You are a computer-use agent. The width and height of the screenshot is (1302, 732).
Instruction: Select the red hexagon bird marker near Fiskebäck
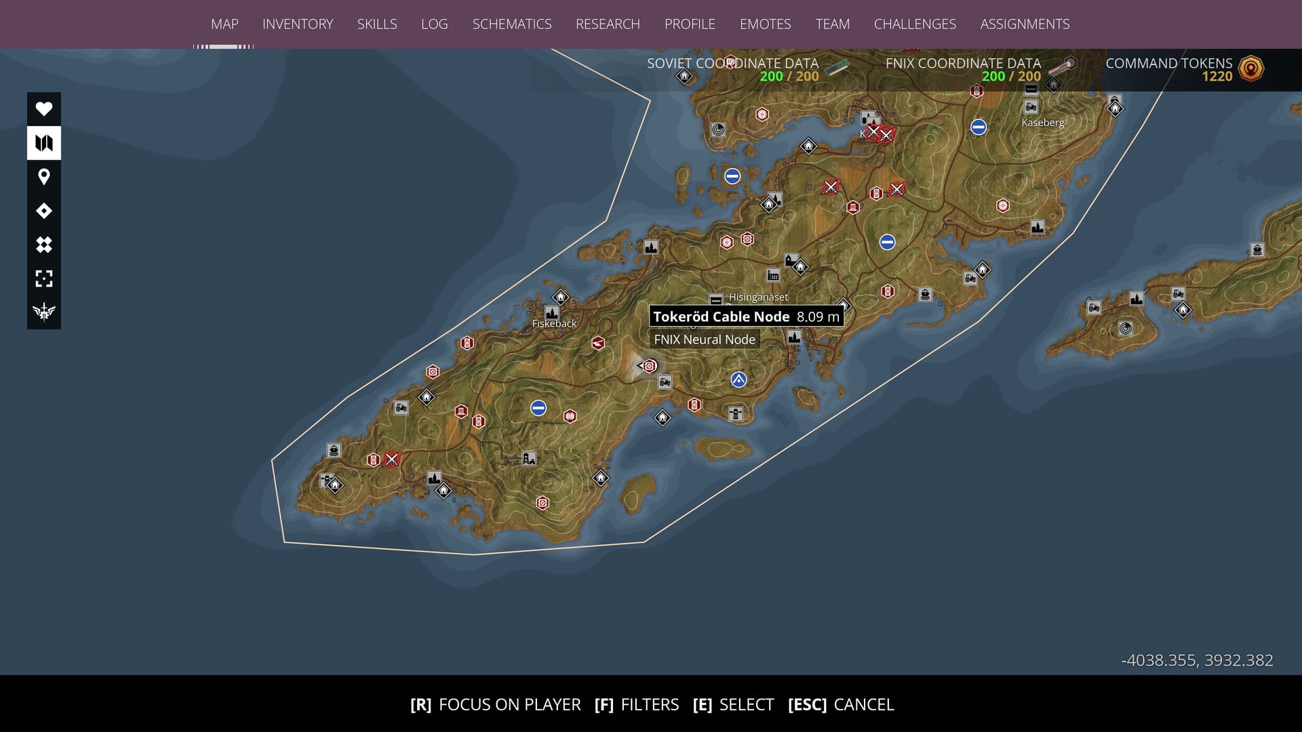point(597,343)
